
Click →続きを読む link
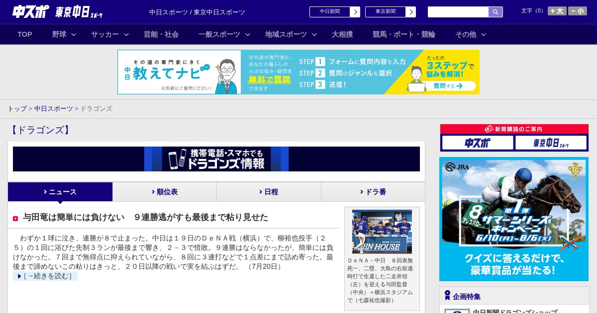click(x=45, y=276)
